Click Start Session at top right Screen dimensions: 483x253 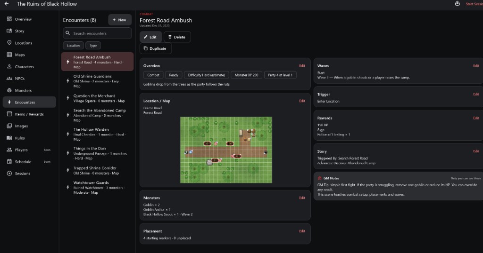pos(474,4)
